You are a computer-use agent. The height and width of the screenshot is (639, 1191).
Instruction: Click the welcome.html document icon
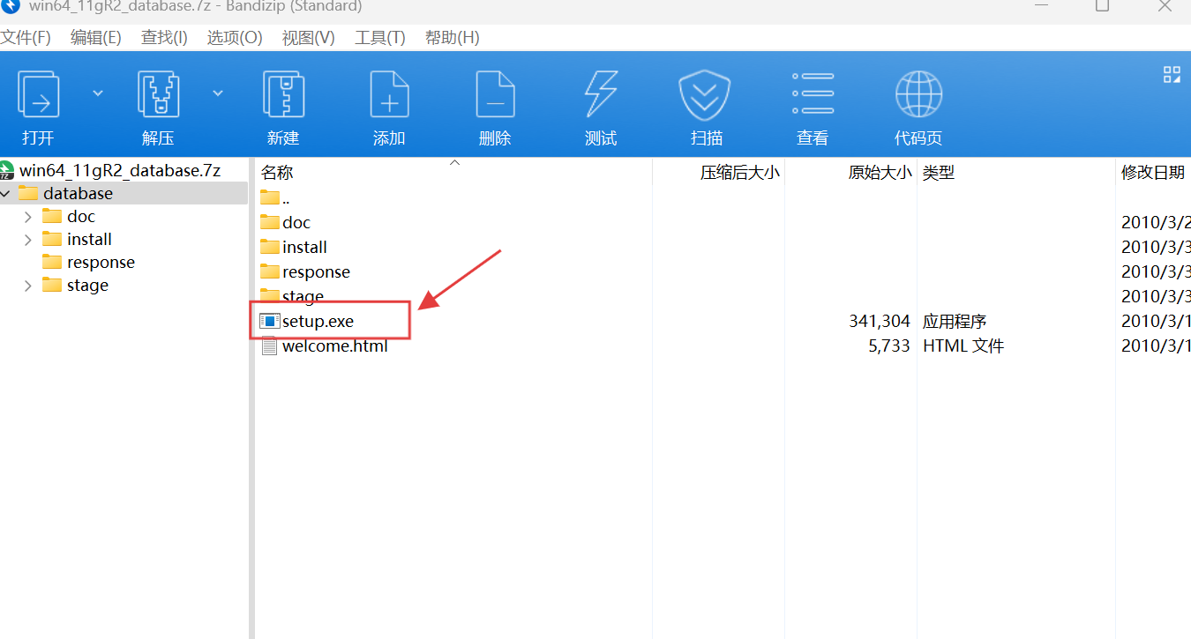click(270, 346)
